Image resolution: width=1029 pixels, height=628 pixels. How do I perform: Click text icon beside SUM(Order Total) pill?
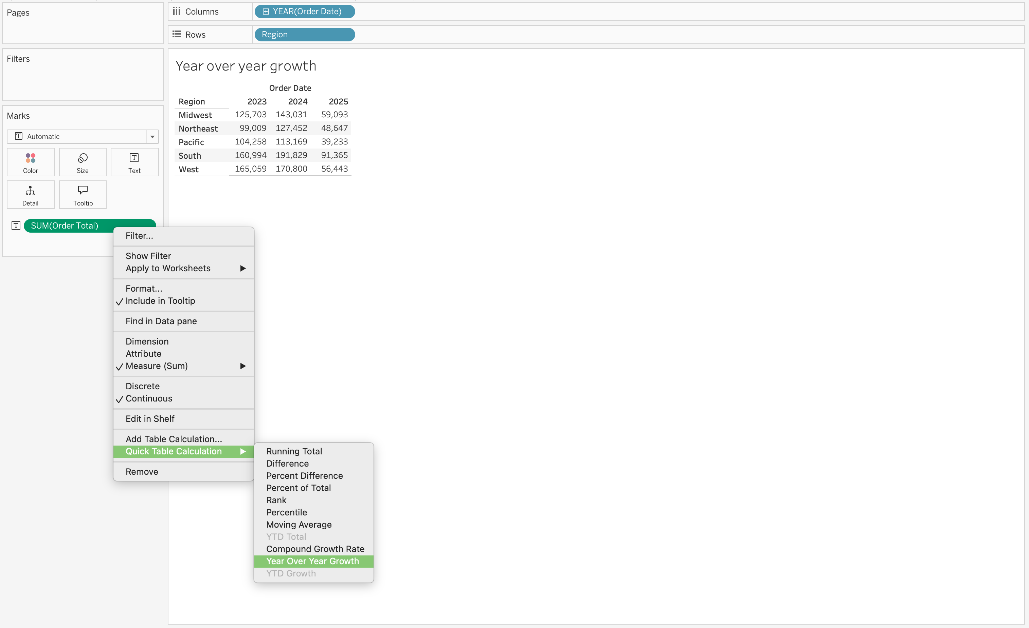pos(16,225)
